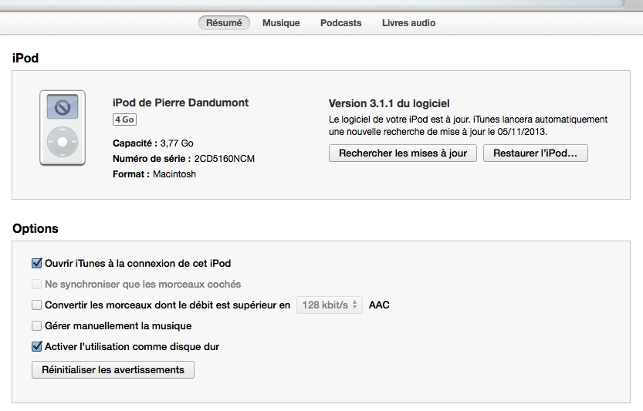Click the capacity value 3,77 Go
The height and width of the screenshot is (411, 643).
tap(177, 143)
